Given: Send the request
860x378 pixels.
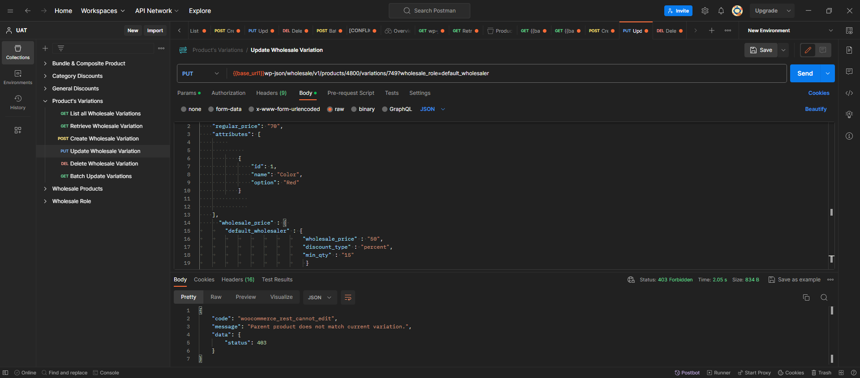Looking at the screenshot, I should pyautogui.click(x=805, y=73).
